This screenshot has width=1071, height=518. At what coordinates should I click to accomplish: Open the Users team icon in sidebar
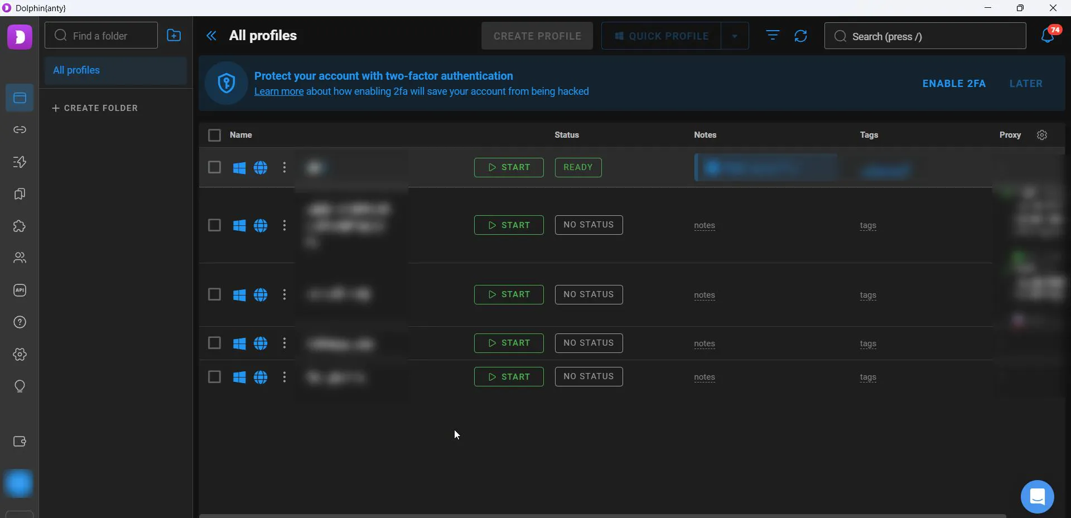tap(20, 258)
